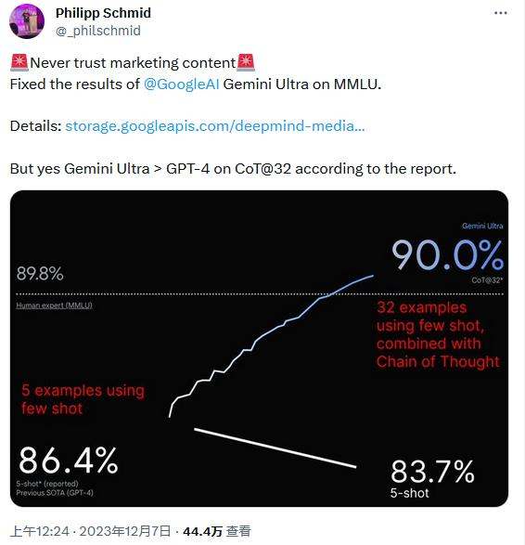The height and width of the screenshot is (545, 525).
Task: Click the 86.4% GPT-4 score text
Action: coord(69,461)
